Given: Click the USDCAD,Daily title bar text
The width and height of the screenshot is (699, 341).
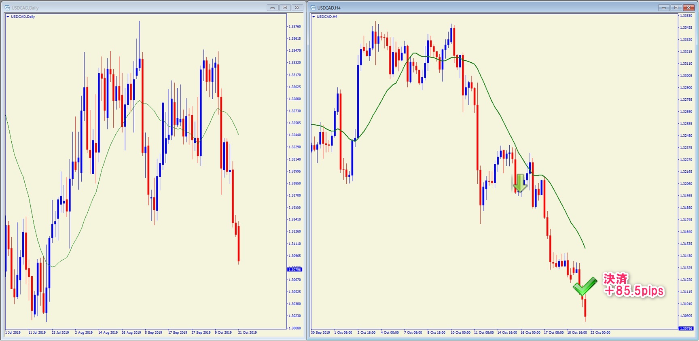Looking at the screenshot, I should 25,8.
